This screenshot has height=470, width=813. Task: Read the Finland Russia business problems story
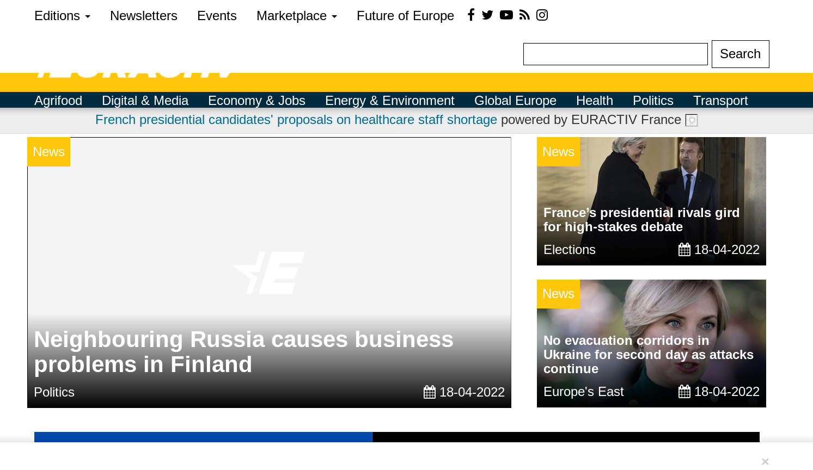coord(244,352)
